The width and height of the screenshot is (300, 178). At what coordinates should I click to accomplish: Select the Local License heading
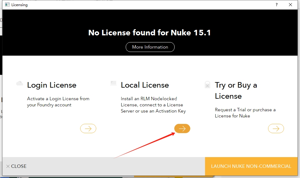point(145,85)
